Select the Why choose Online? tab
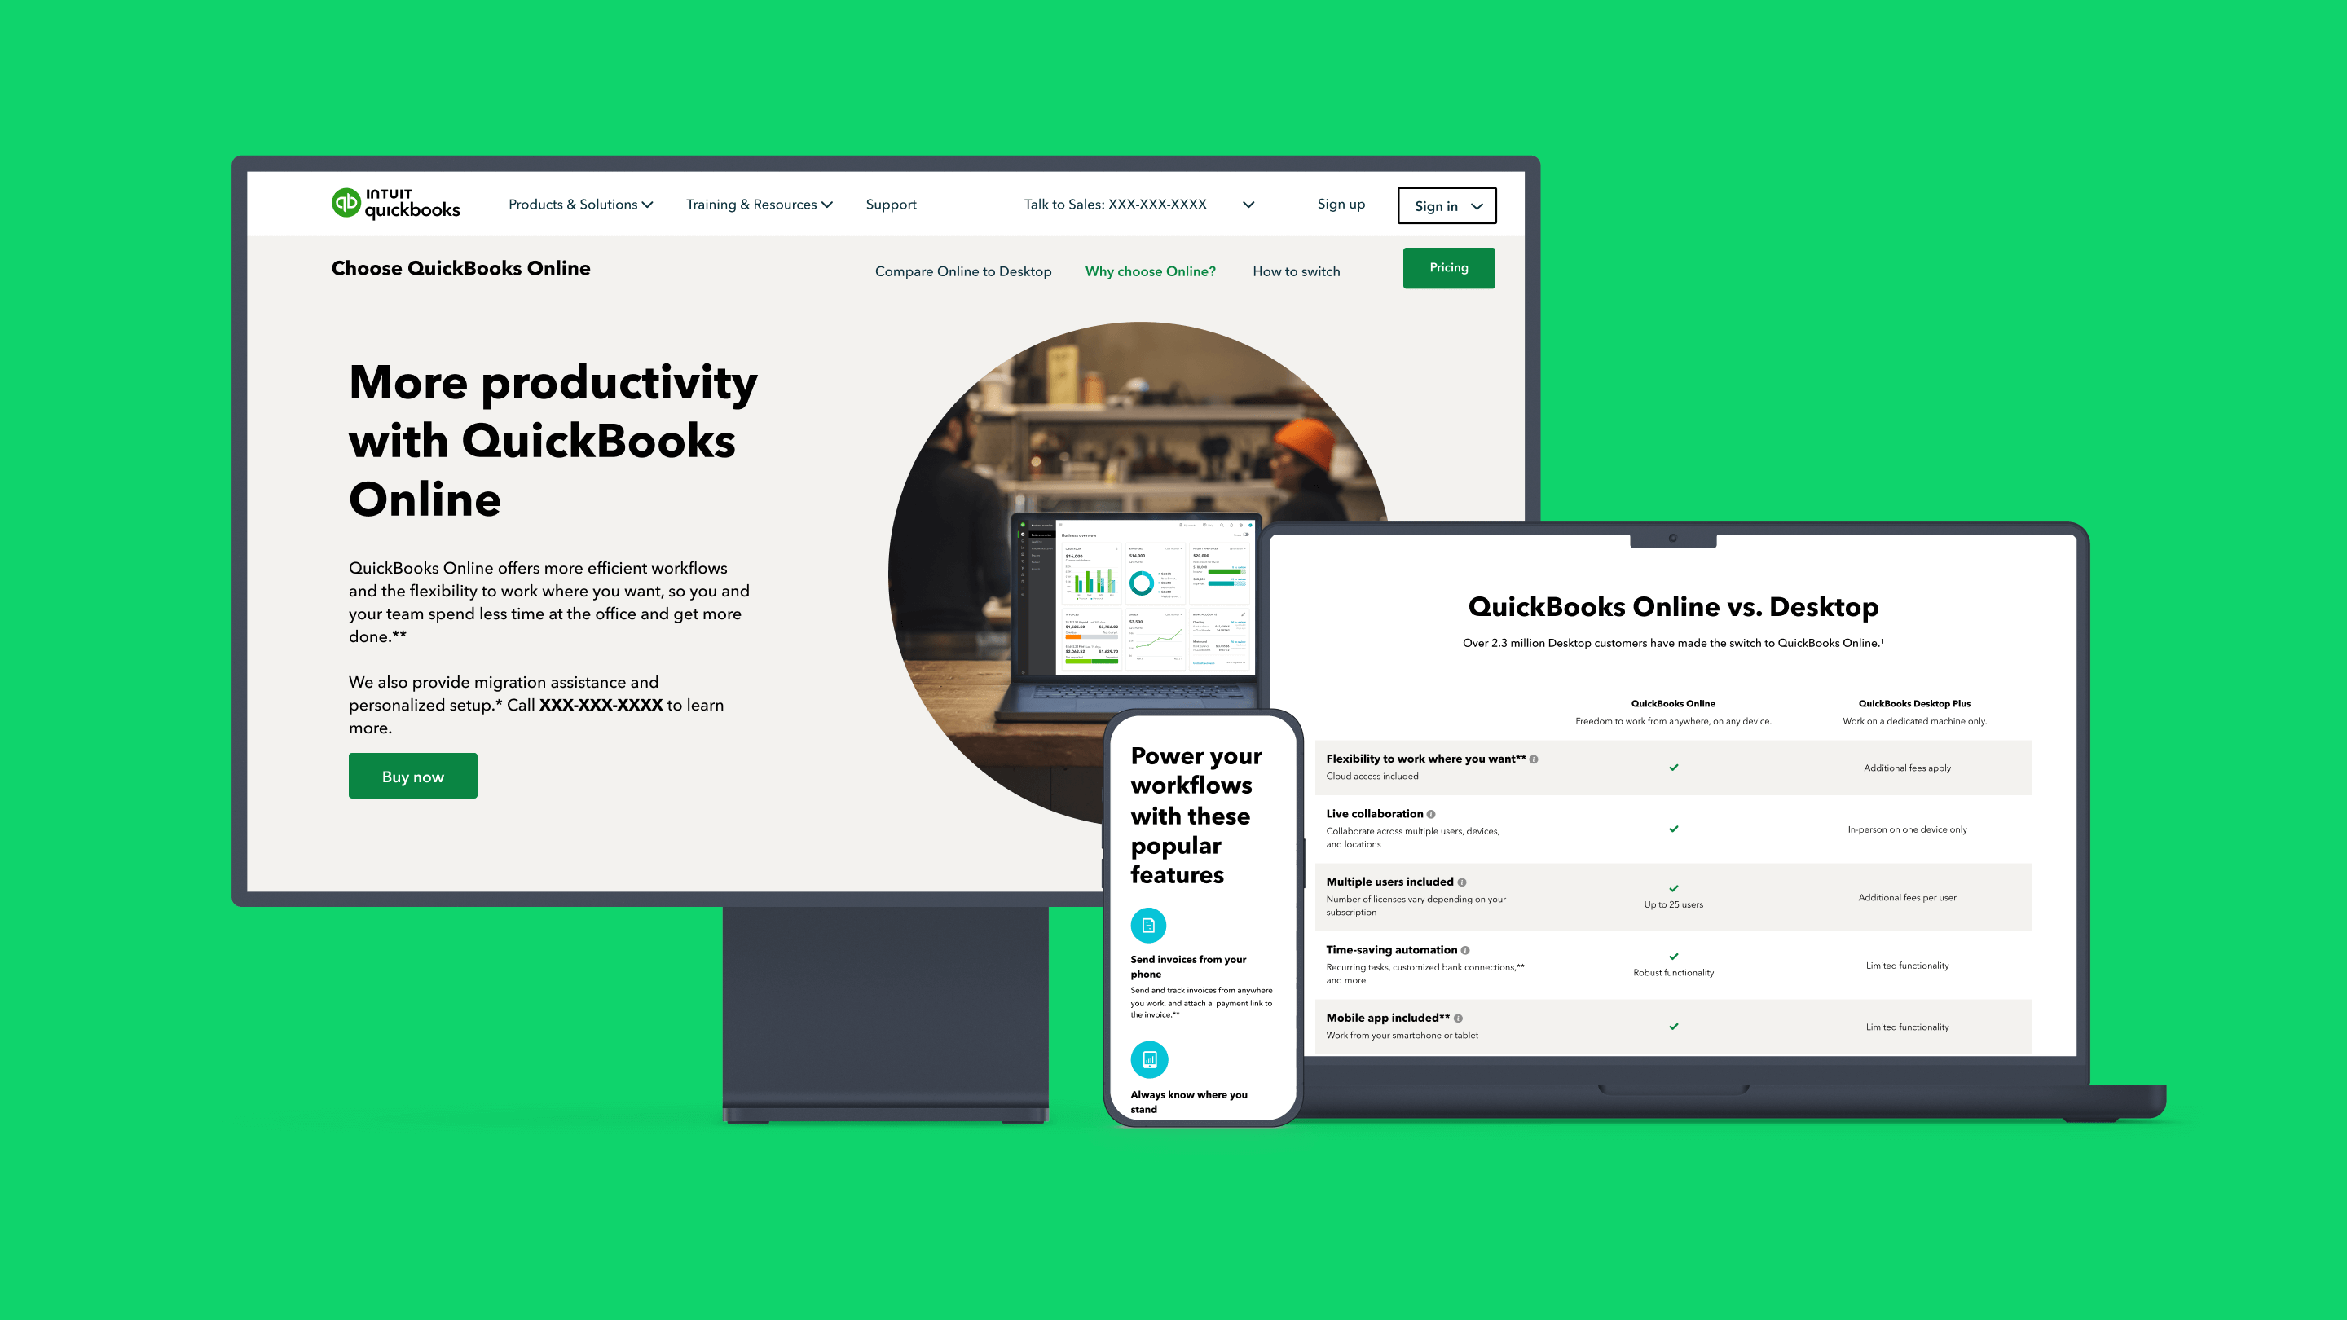The height and width of the screenshot is (1320, 2347). click(1152, 271)
